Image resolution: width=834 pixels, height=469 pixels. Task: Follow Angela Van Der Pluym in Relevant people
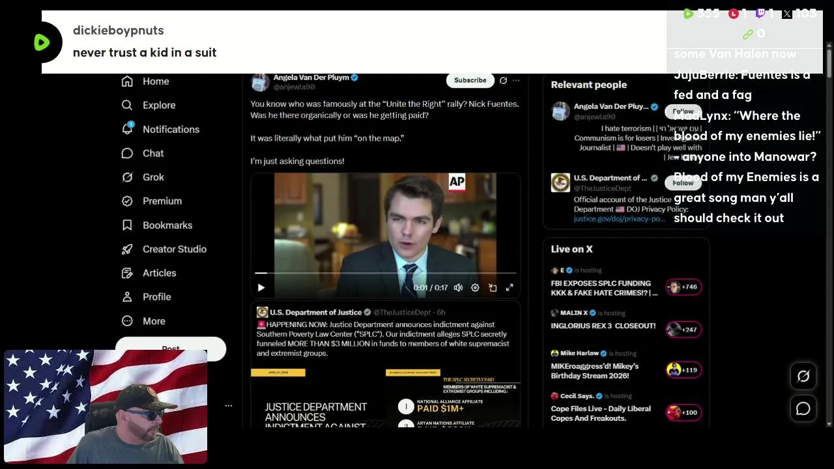tap(683, 111)
